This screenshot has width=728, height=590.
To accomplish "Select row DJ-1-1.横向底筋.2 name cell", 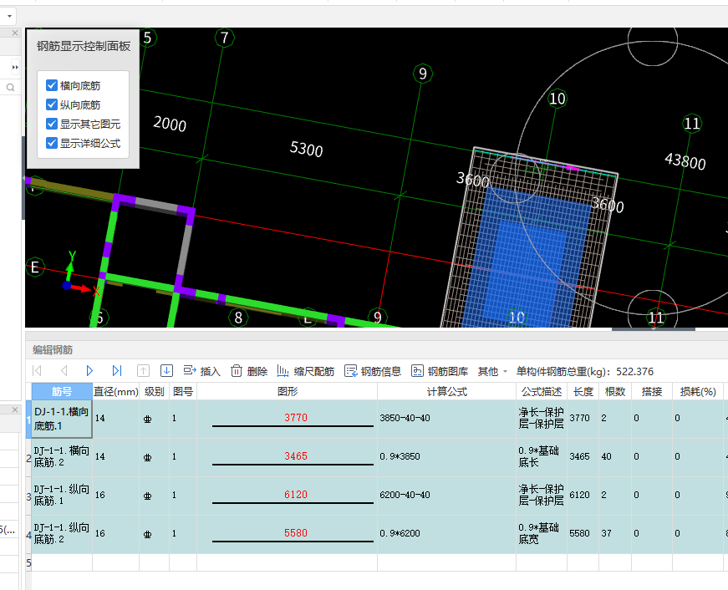I will (x=62, y=457).
